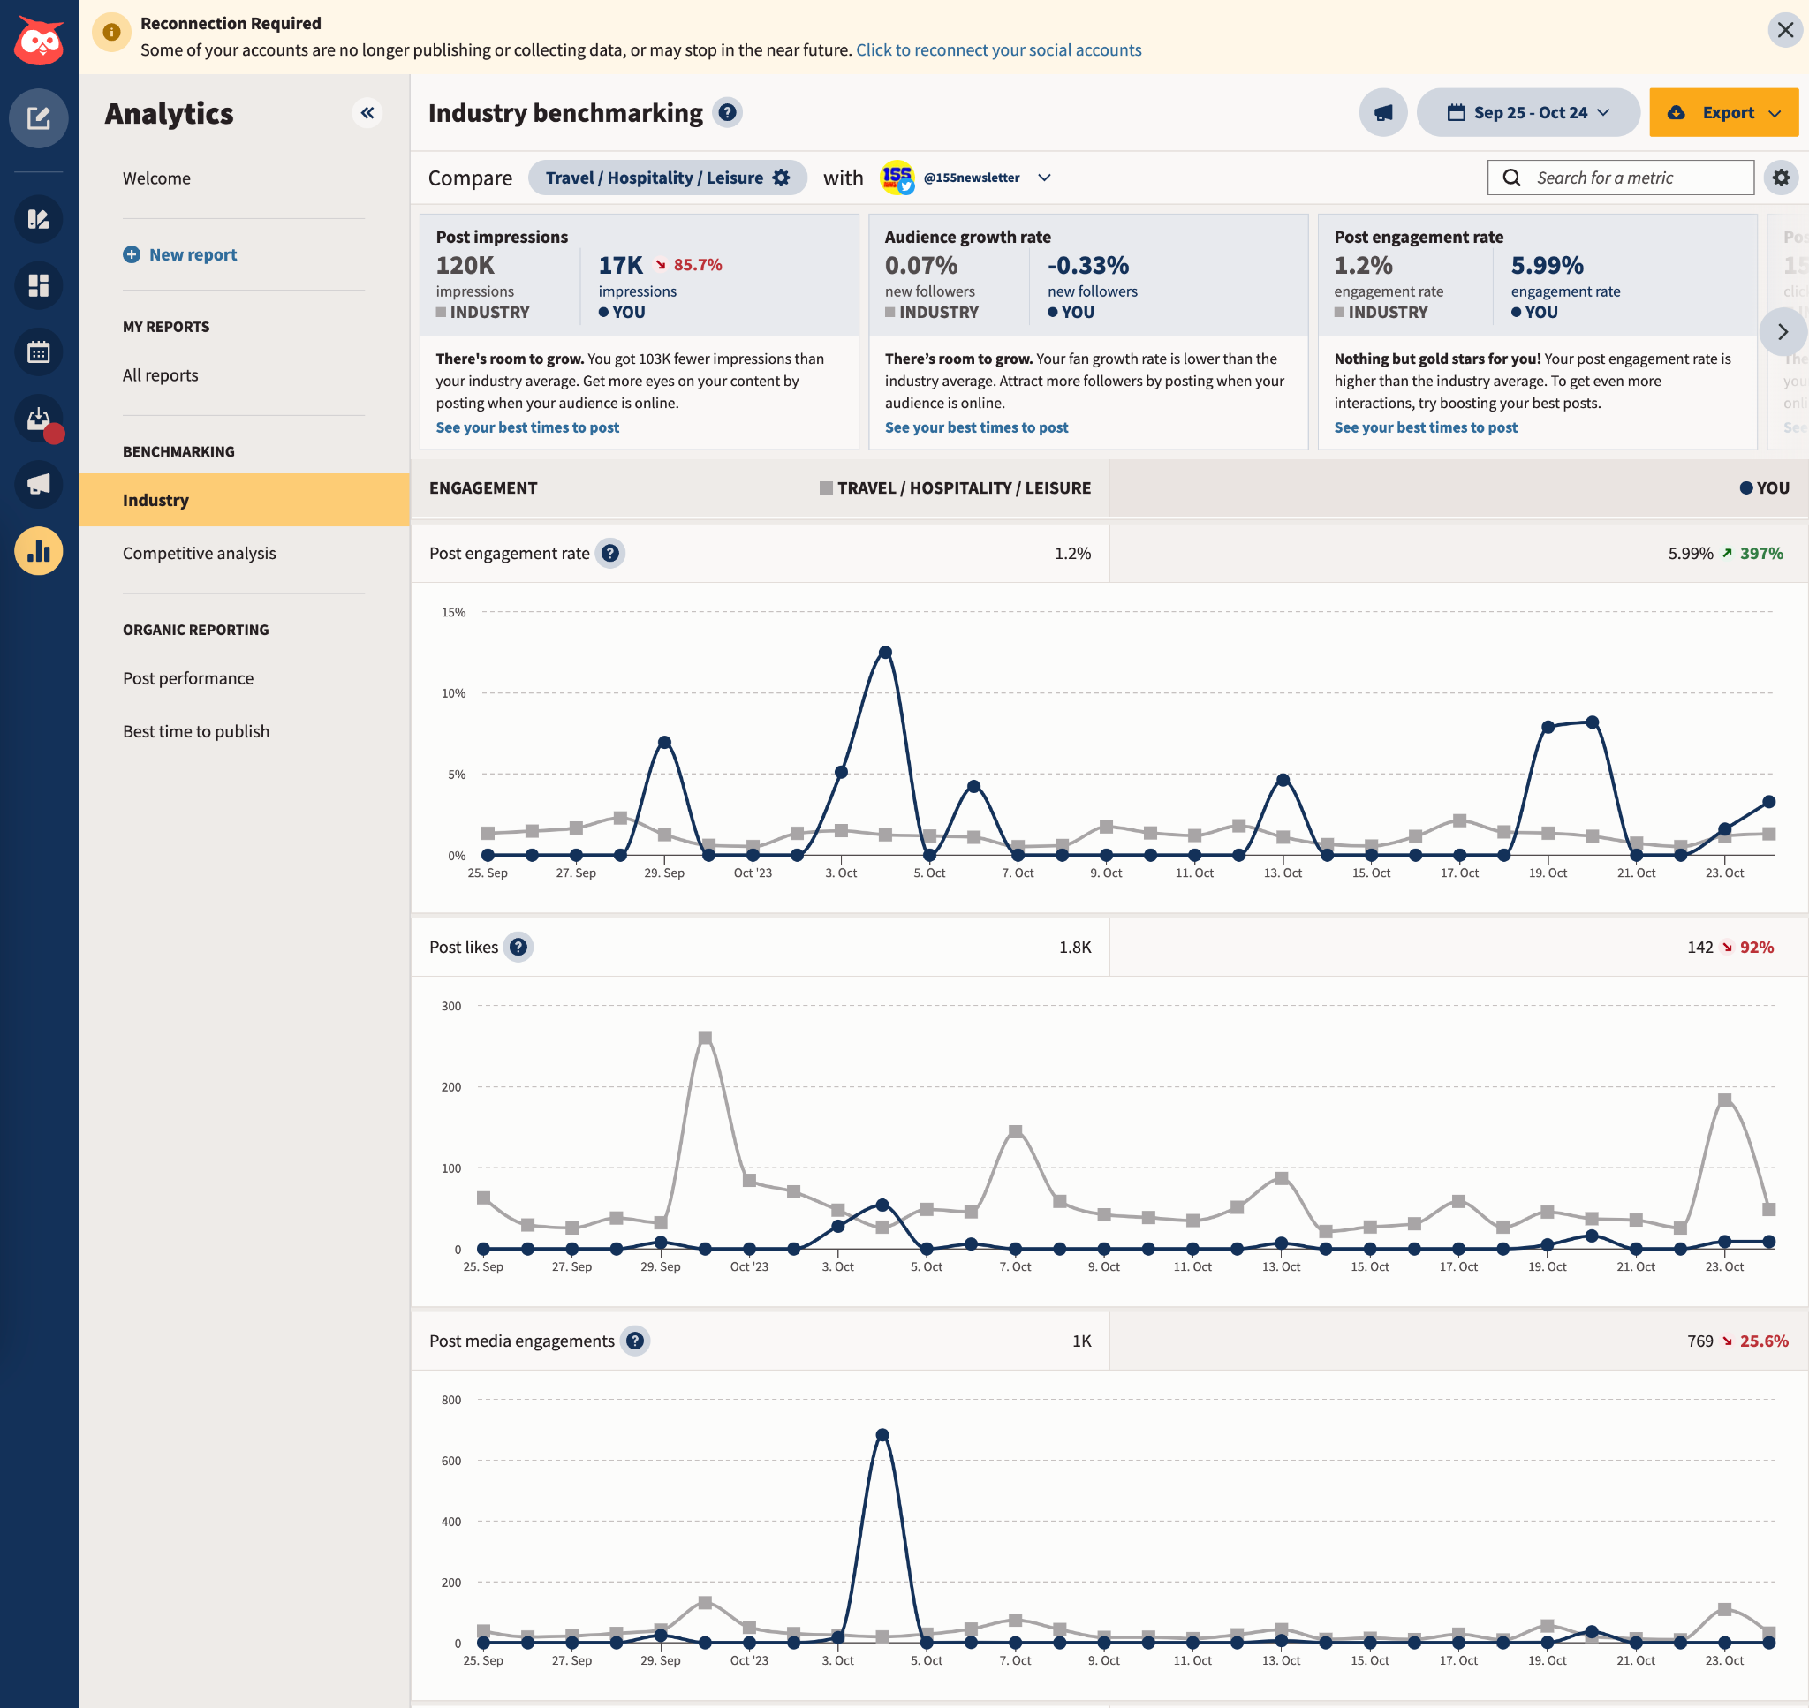Image resolution: width=1809 pixels, height=1708 pixels.
Task: Open the announcements megaphone near the date picker
Action: pyautogui.click(x=1383, y=112)
